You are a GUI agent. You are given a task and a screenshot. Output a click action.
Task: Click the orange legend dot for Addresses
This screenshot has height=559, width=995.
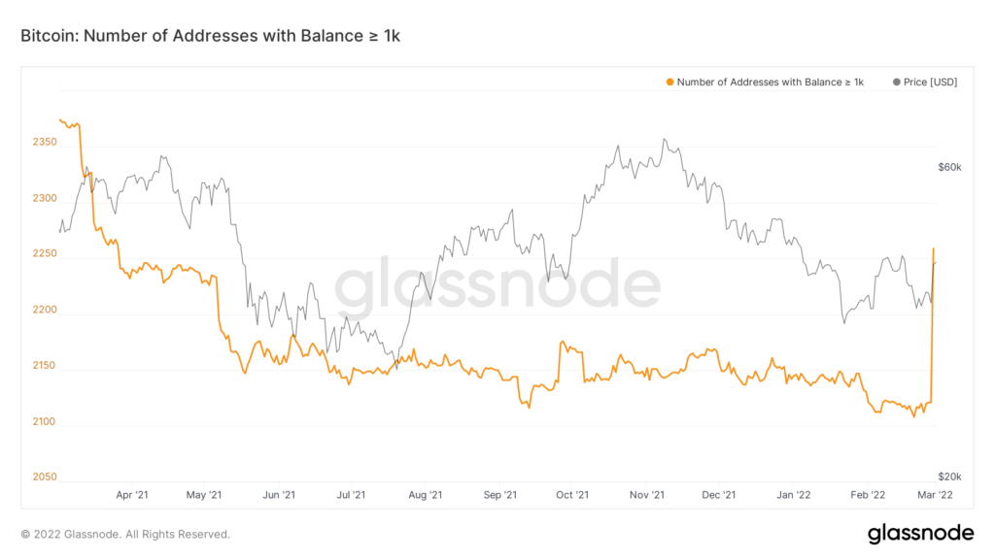click(x=669, y=82)
